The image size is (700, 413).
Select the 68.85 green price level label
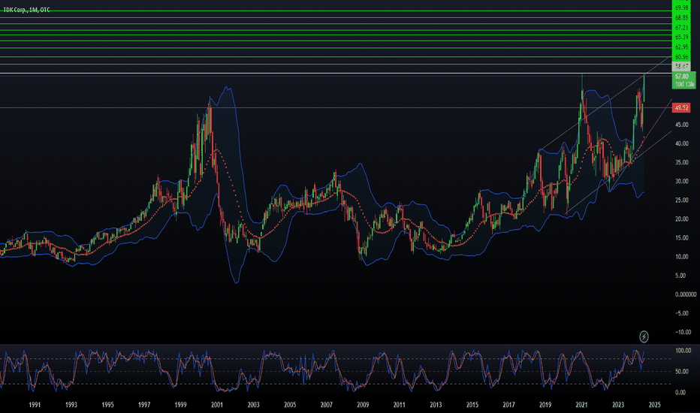click(x=682, y=18)
